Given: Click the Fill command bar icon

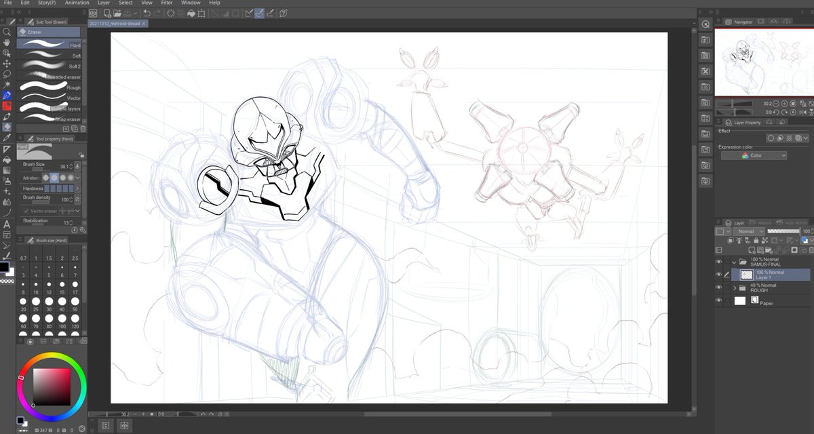Looking at the screenshot, I should [x=191, y=13].
